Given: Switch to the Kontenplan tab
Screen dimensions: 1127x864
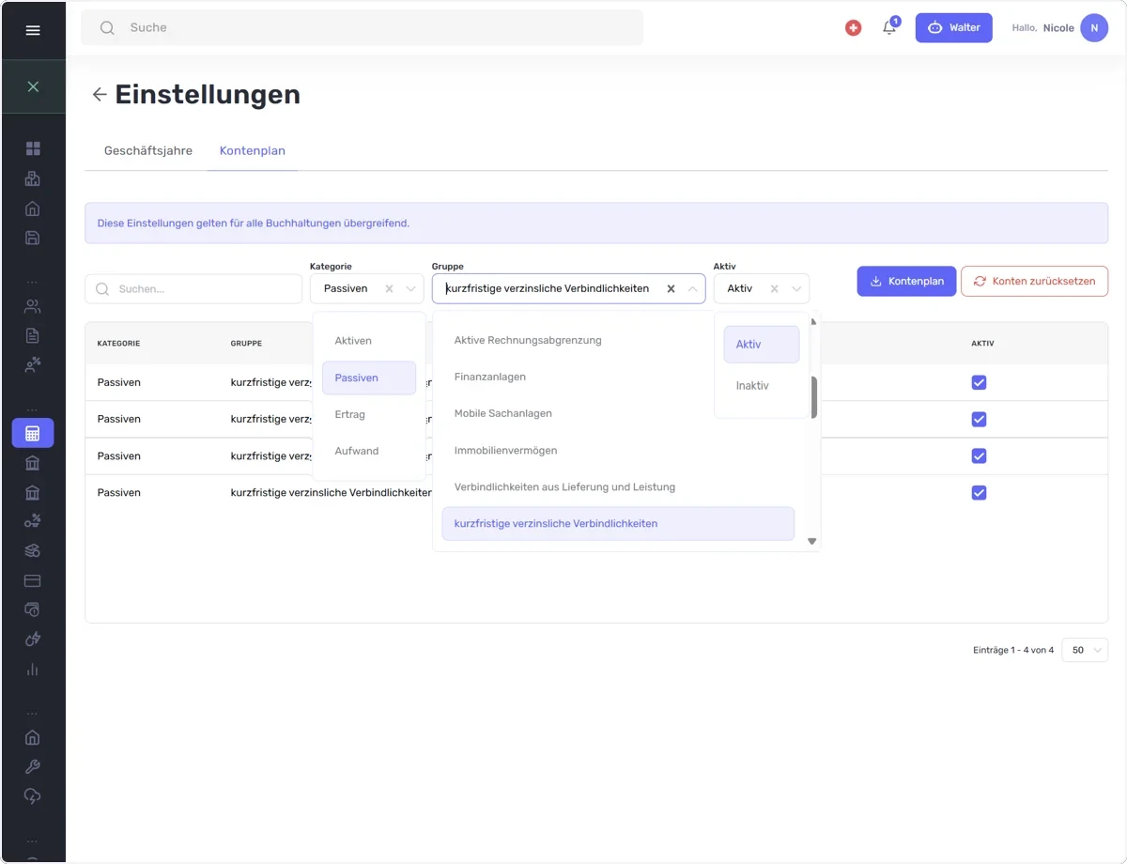Looking at the screenshot, I should click(253, 150).
